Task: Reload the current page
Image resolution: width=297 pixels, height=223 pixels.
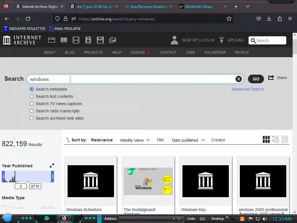Action: tap(28, 19)
